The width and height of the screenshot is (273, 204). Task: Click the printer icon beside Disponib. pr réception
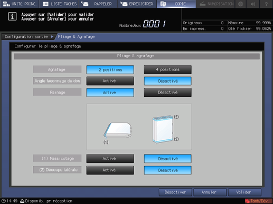click(22, 201)
